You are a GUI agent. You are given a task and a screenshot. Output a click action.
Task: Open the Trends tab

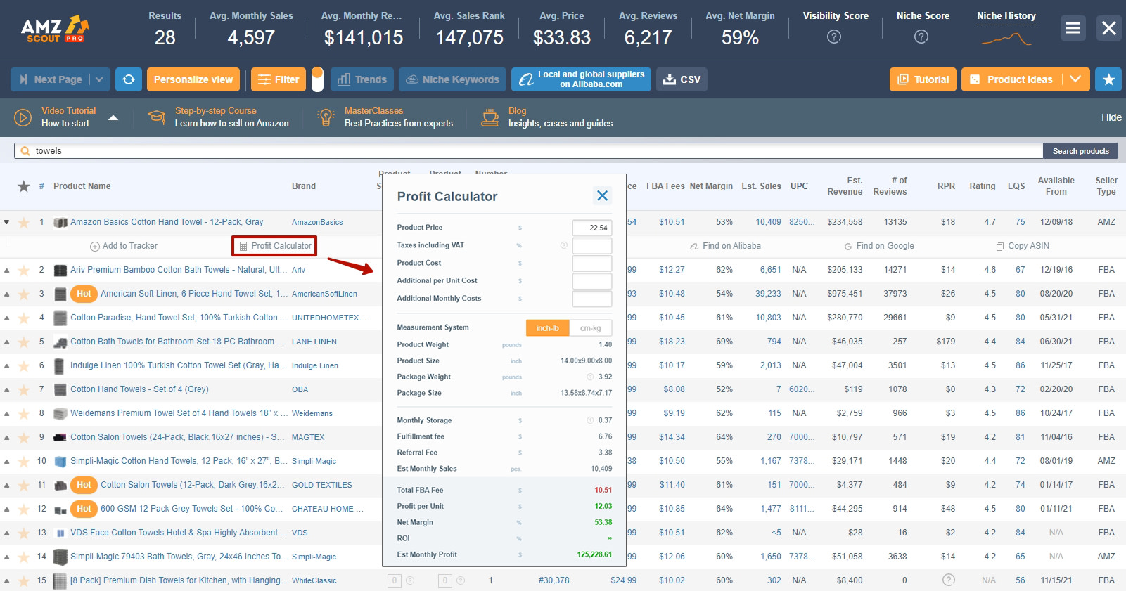[x=362, y=79]
